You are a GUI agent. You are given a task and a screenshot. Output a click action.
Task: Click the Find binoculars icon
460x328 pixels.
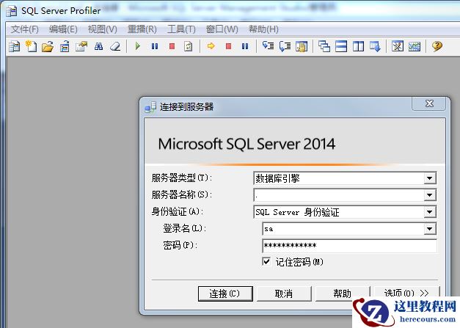(98, 46)
